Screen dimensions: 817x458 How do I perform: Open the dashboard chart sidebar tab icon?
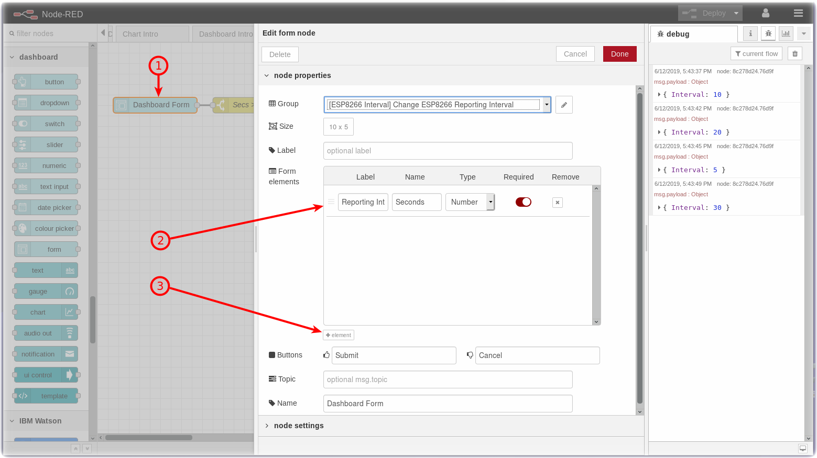click(786, 33)
